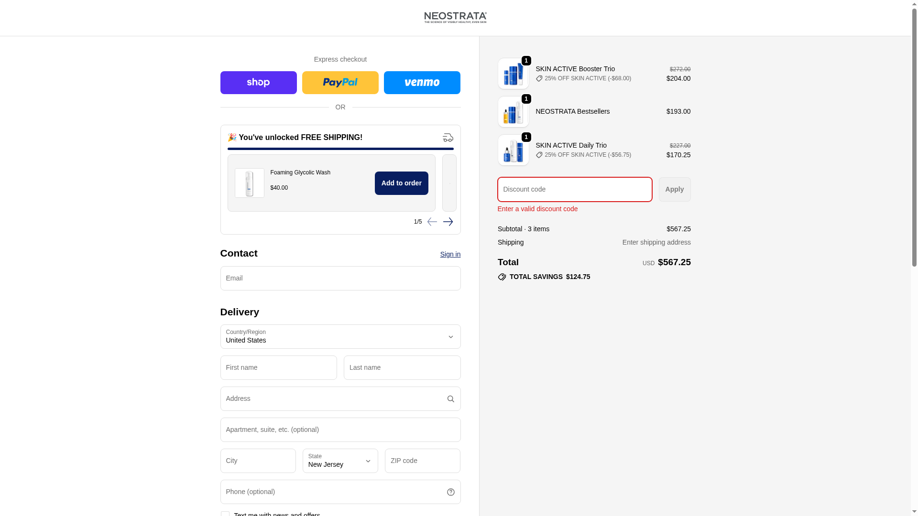Click the Discount code field

pyautogui.click(x=574, y=190)
